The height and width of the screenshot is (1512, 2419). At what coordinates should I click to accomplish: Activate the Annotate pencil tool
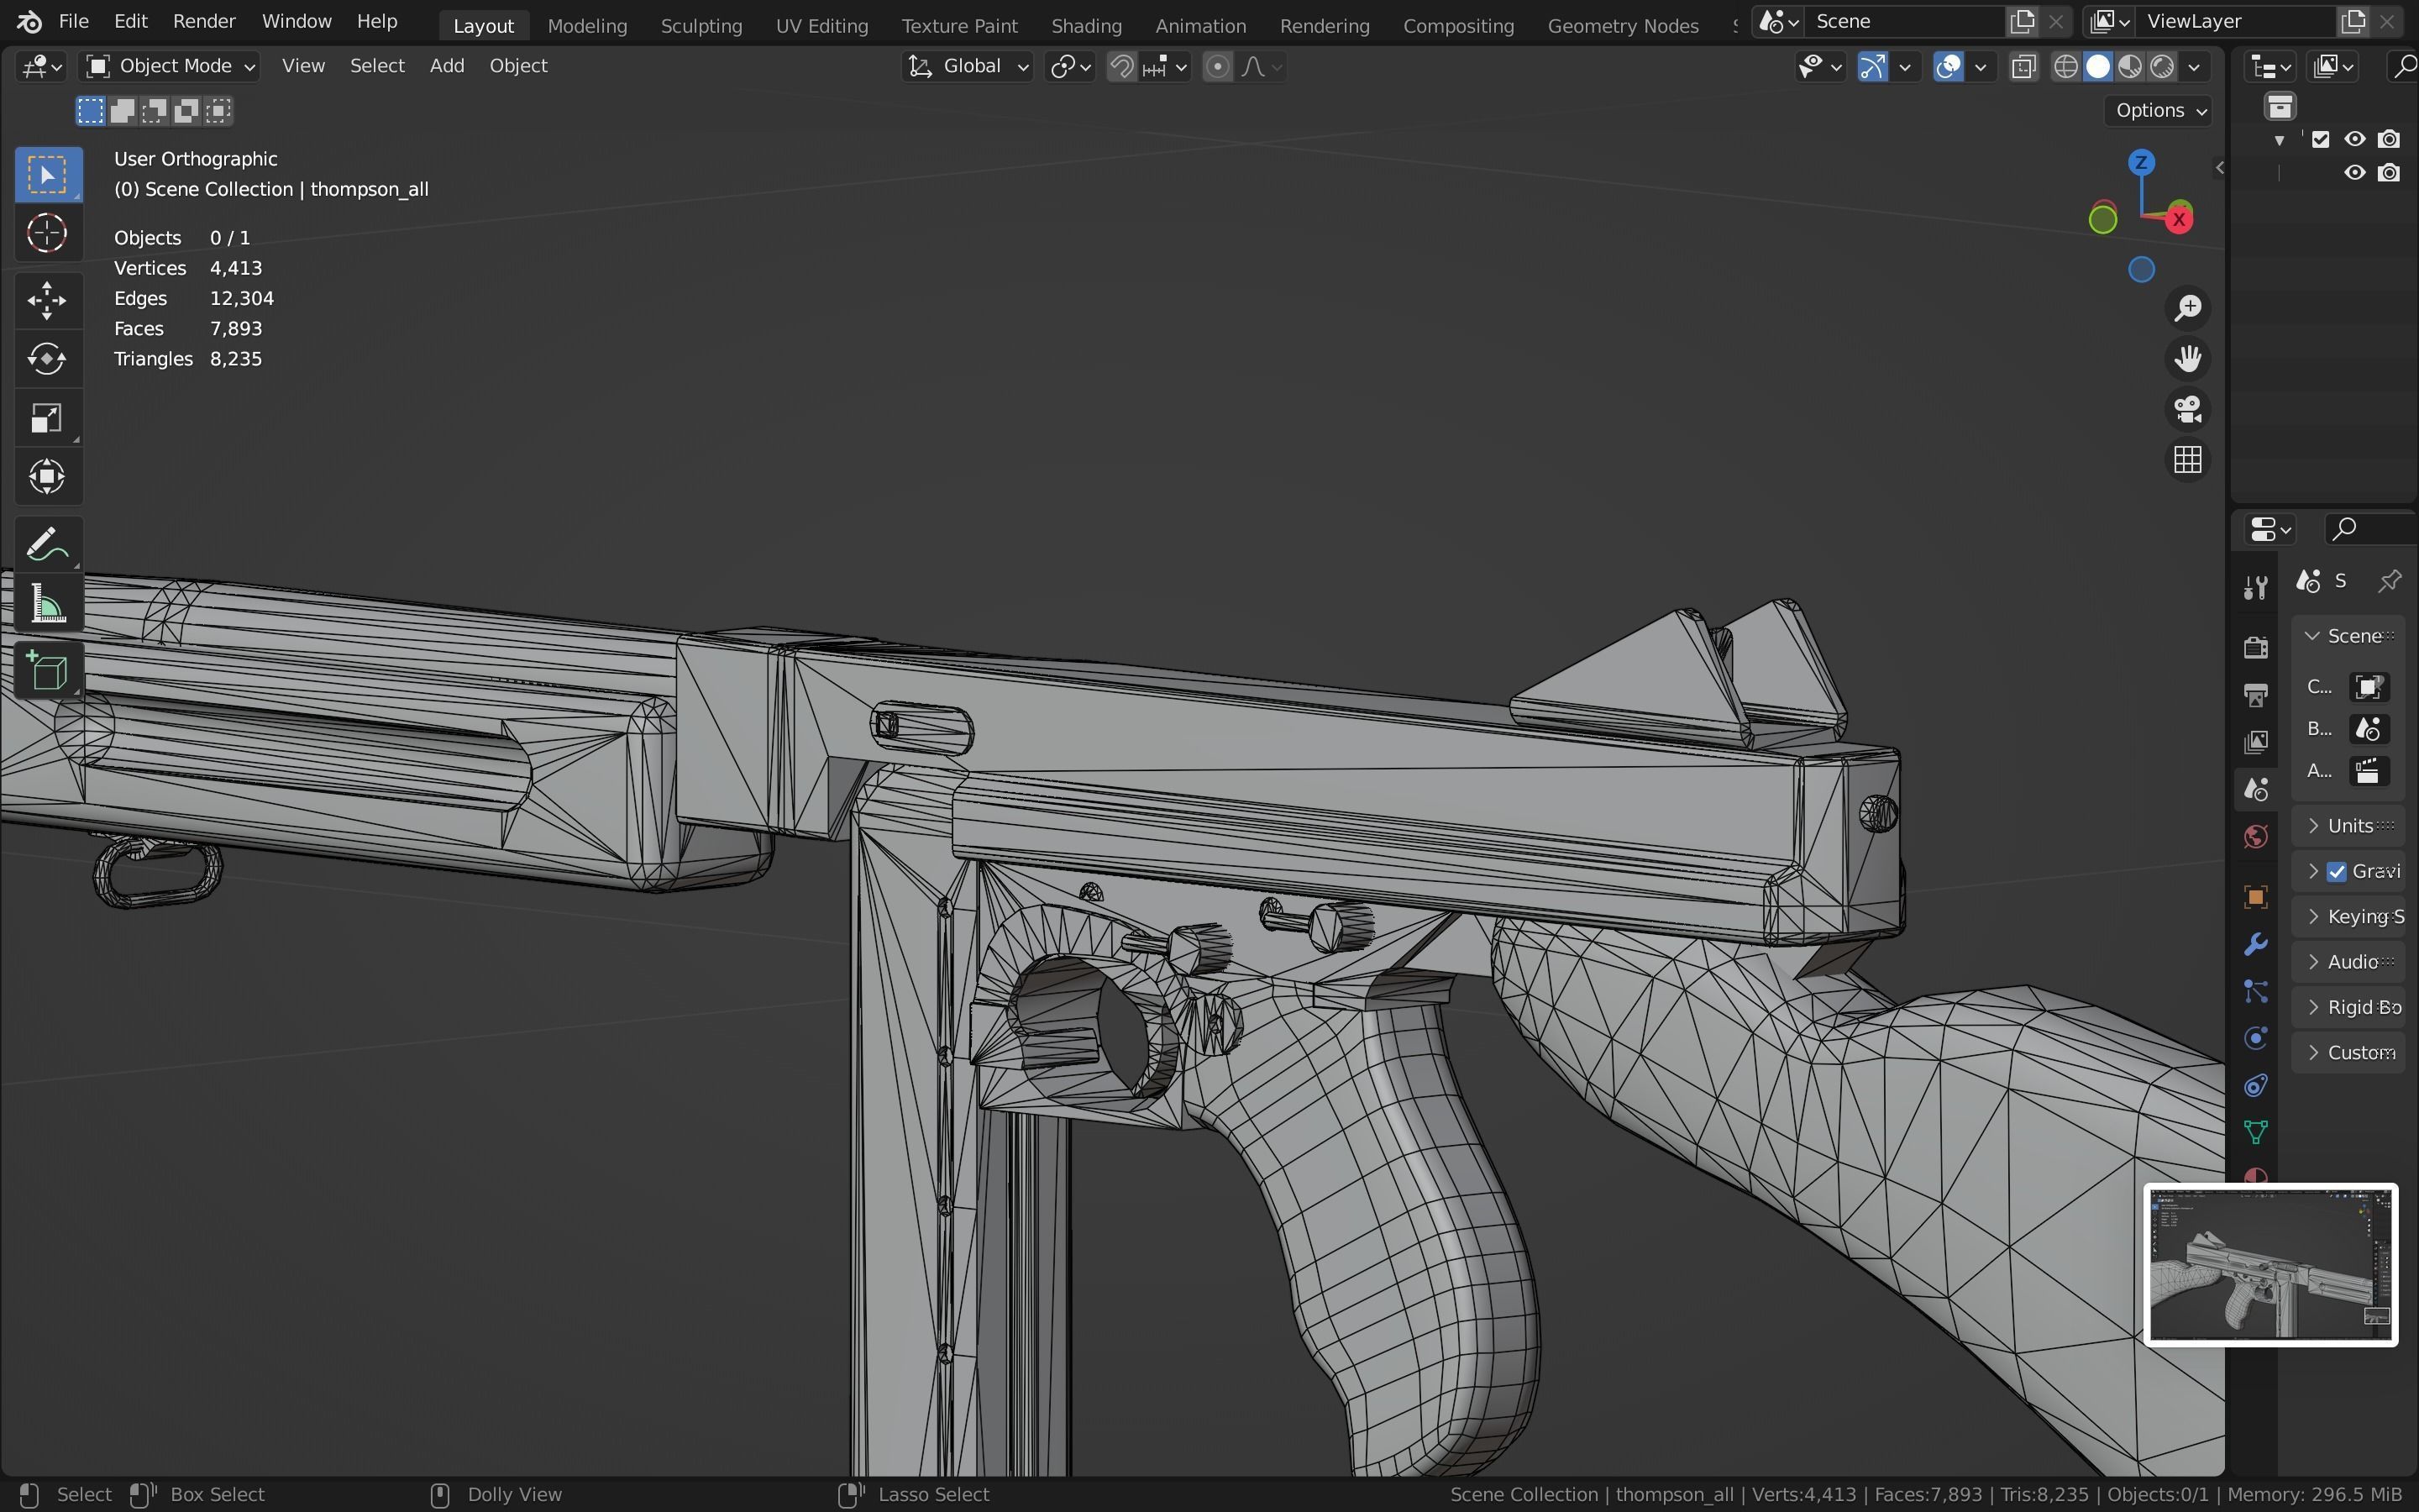pos(47,545)
